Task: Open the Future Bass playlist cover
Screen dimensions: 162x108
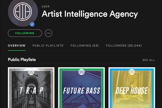Action: point(81,87)
